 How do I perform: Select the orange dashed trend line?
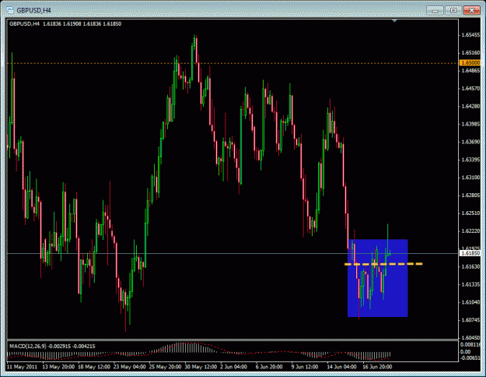click(383, 264)
